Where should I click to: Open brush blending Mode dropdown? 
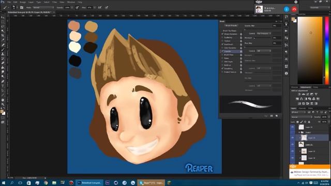point(43,7)
